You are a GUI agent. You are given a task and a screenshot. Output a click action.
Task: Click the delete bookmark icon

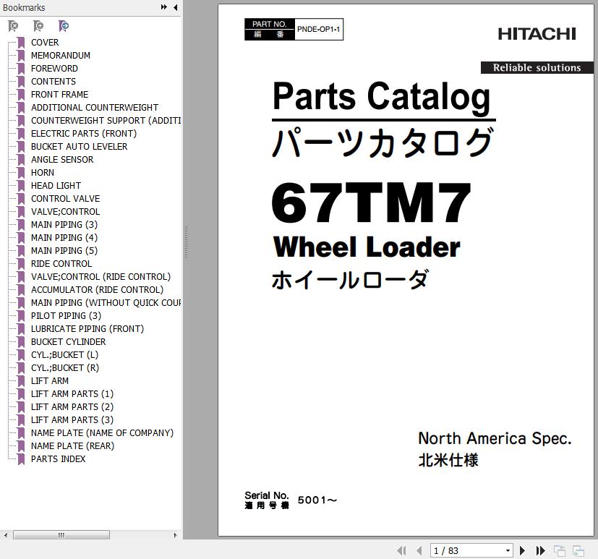(13, 26)
